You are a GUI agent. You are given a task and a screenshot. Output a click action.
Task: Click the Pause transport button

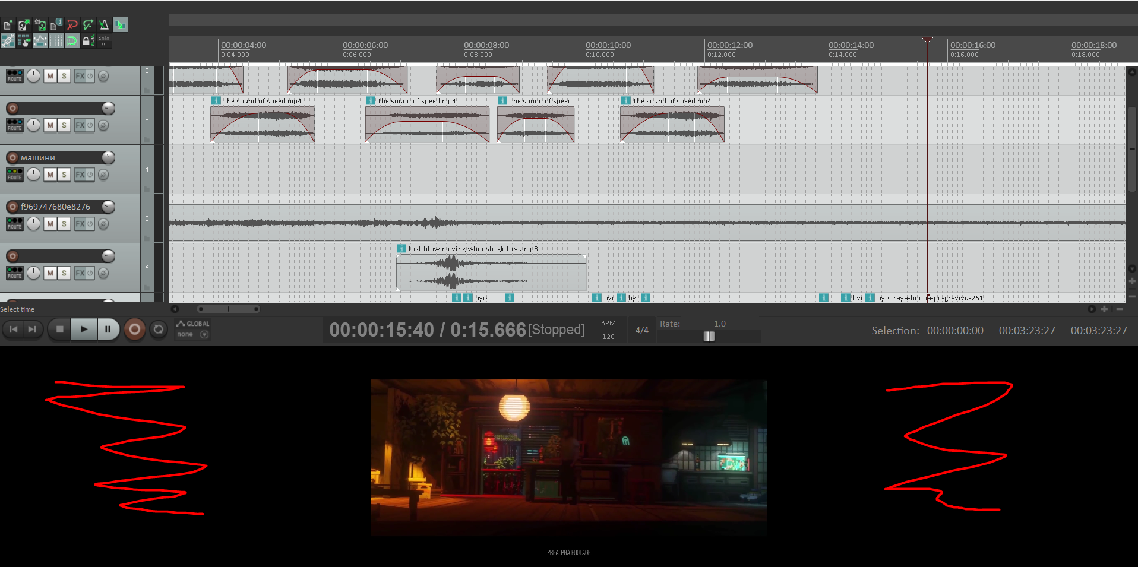point(108,329)
